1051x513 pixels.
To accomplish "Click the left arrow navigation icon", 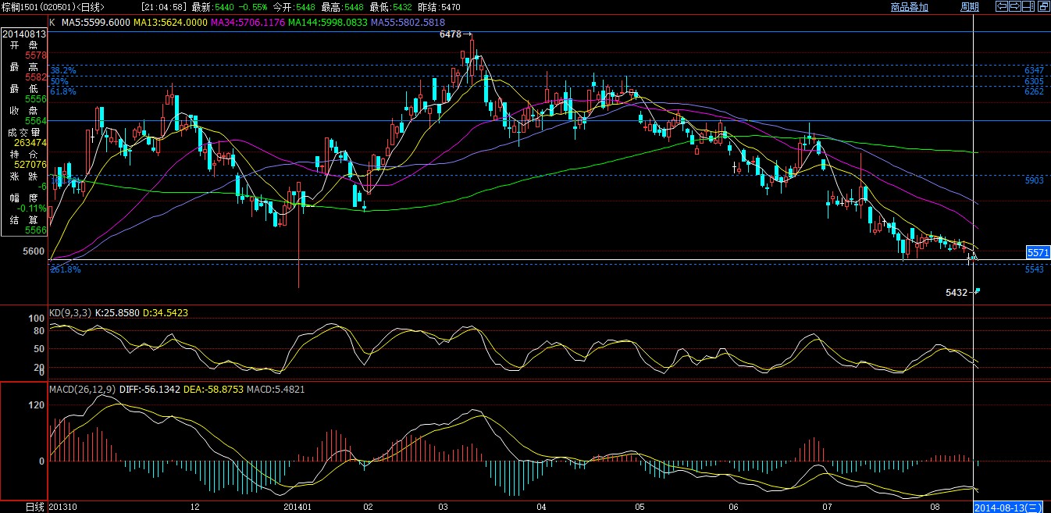I will pyautogui.click(x=1001, y=7).
